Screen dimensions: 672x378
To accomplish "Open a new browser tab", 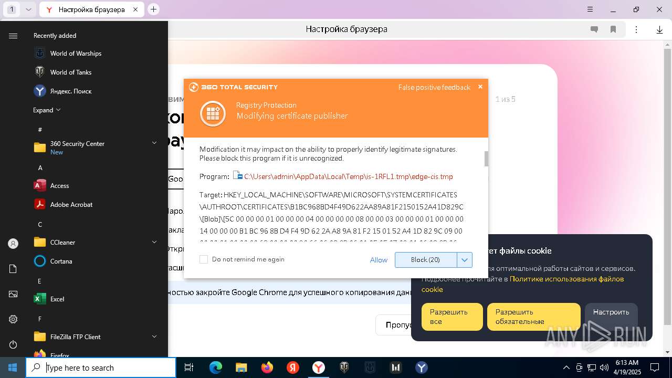I will point(153,9).
